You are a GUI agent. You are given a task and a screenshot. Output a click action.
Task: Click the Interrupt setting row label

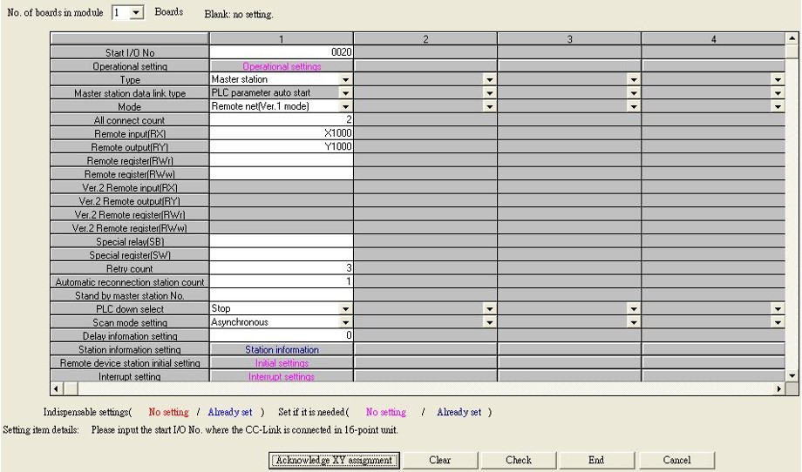(x=129, y=376)
